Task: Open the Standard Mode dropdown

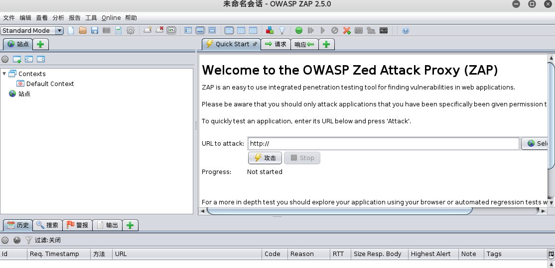Action: point(32,30)
